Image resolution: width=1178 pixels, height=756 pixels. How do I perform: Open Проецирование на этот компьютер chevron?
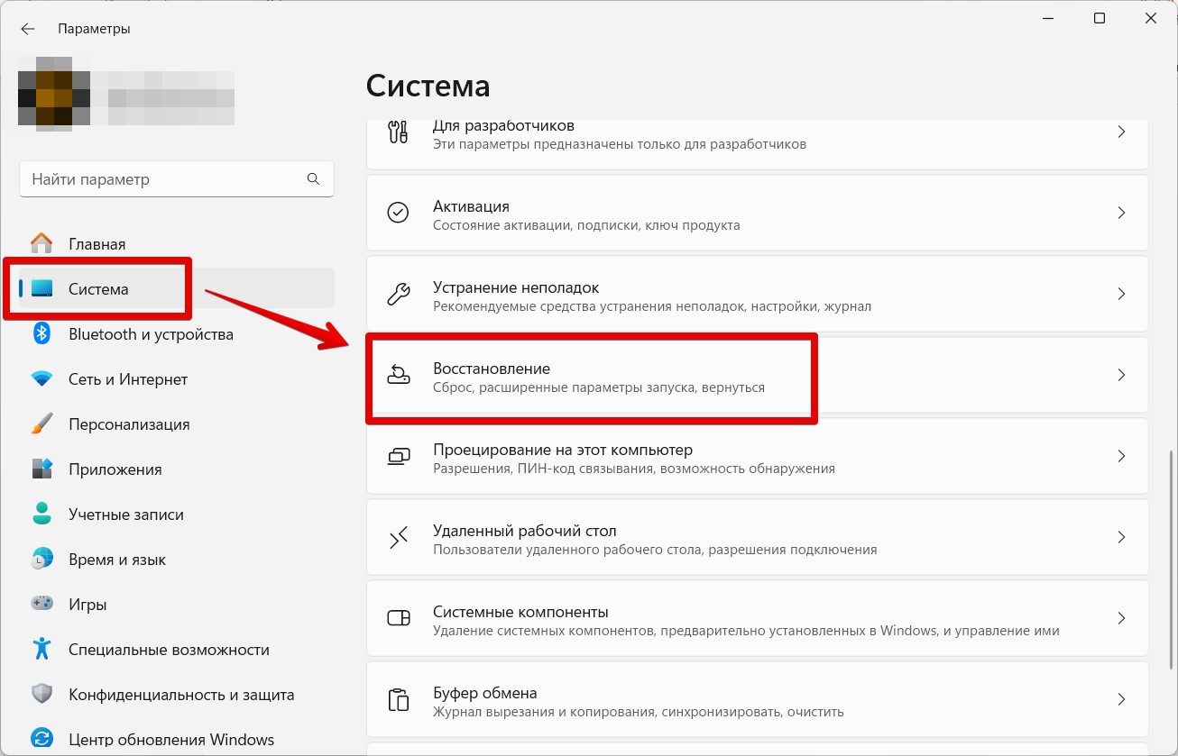pyautogui.click(x=1121, y=456)
